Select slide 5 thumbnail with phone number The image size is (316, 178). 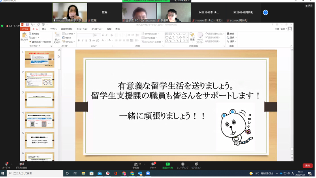pyautogui.click(x=39, y=140)
